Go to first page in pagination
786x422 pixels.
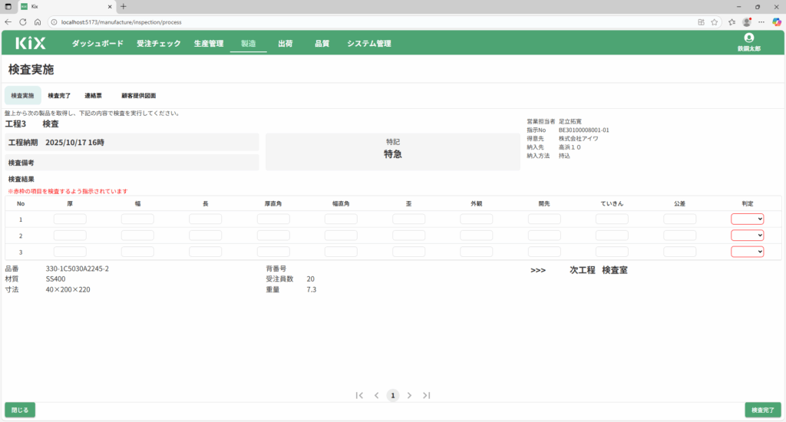tap(359, 395)
